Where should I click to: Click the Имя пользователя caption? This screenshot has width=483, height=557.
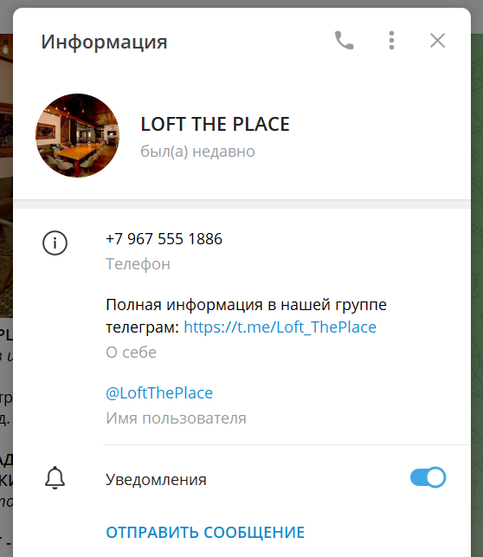tap(176, 418)
